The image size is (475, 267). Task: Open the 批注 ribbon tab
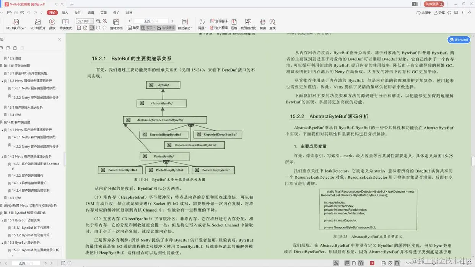point(78,13)
